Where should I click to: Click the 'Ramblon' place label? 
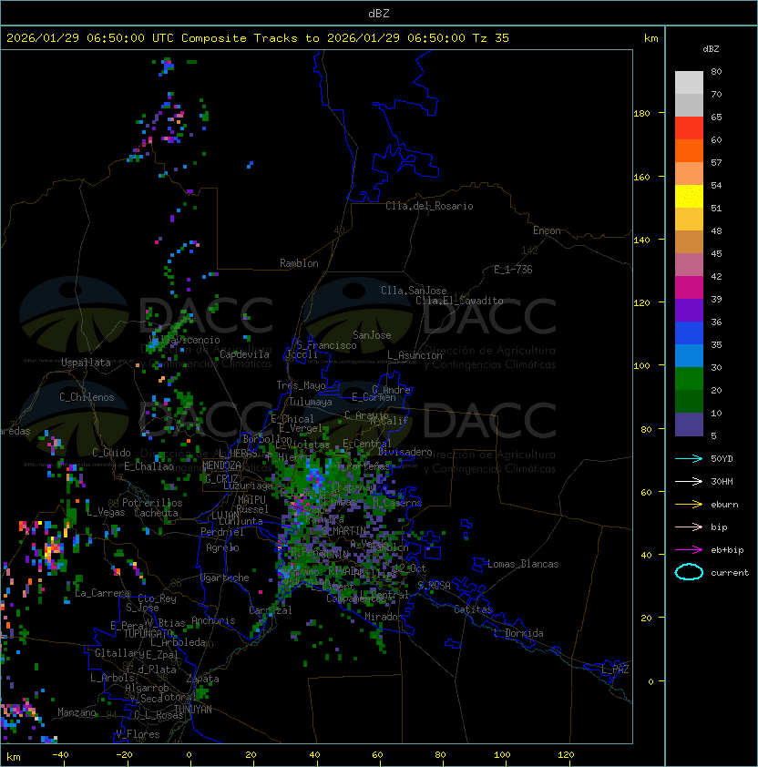tap(299, 263)
